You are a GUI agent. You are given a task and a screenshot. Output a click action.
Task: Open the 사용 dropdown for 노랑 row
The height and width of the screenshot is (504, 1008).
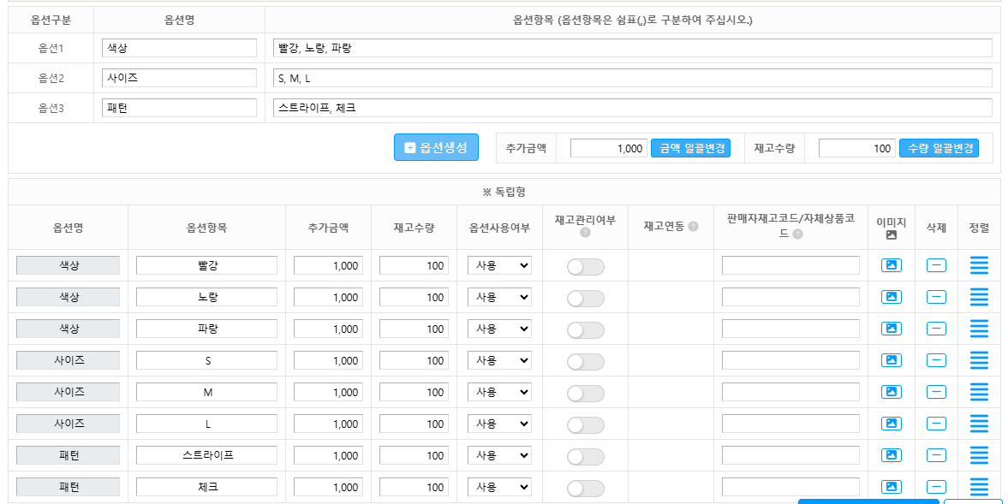499,298
